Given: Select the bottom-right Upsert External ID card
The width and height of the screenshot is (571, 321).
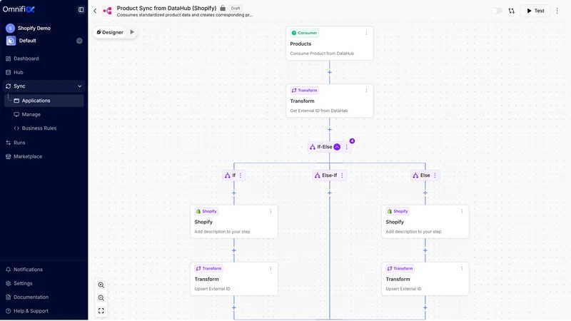Looking at the screenshot, I should [x=425, y=279].
